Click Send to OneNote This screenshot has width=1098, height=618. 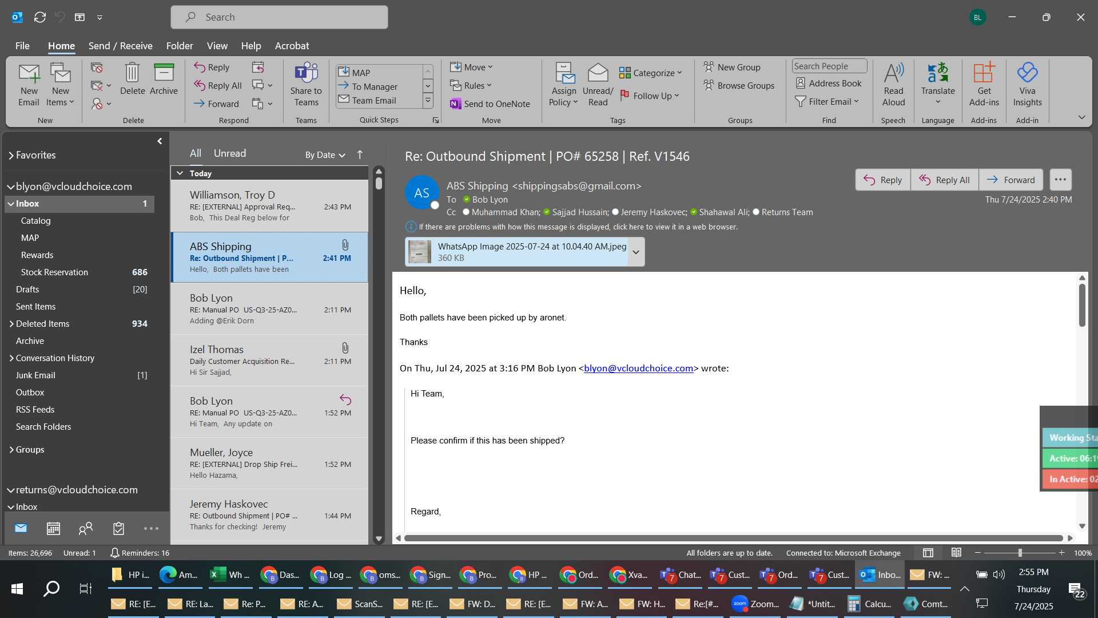(491, 104)
